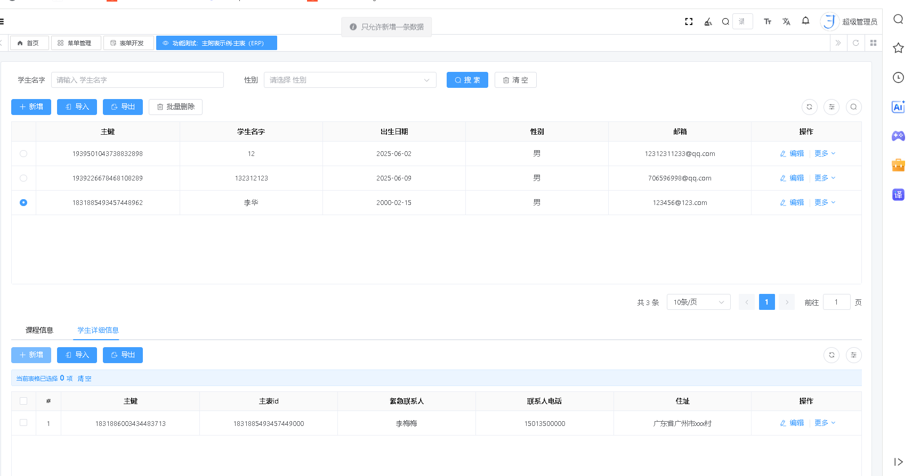Edit the 李梅梅 contact row
The width and height of the screenshot is (912, 476).
pyautogui.click(x=792, y=423)
